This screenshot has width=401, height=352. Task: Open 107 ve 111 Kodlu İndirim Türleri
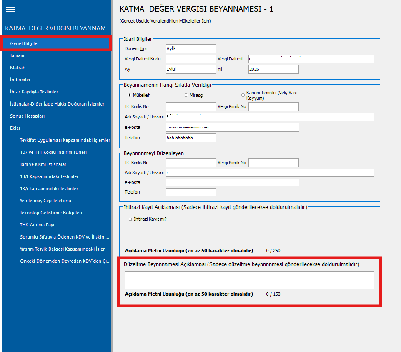coord(53,152)
